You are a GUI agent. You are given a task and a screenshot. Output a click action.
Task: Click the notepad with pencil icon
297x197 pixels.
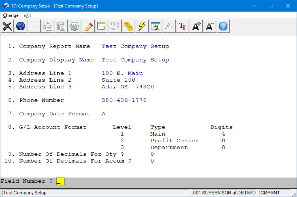pos(88,26)
